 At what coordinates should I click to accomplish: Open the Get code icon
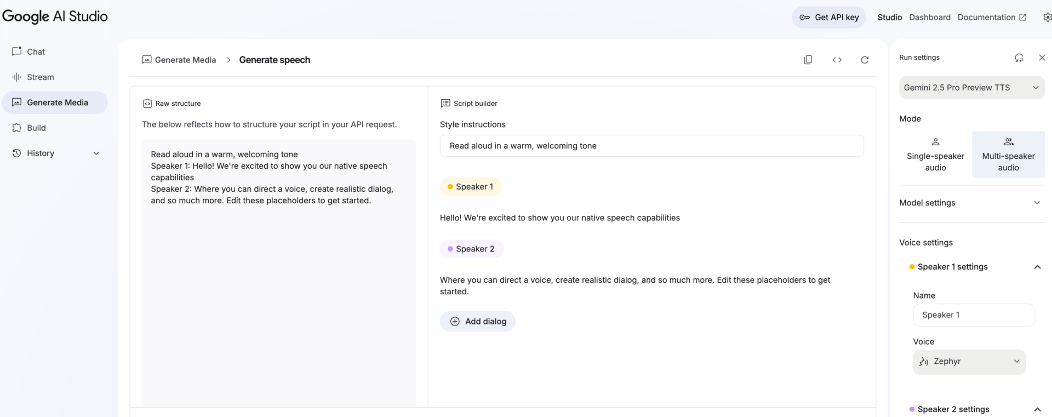click(x=837, y=60)
